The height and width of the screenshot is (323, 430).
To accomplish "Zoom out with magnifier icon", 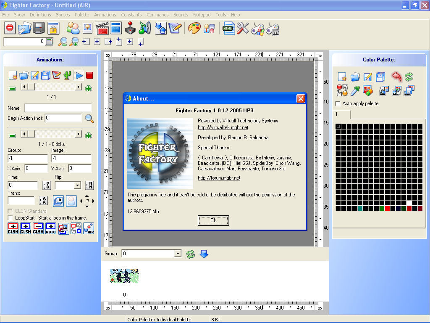I will point(63,42).
